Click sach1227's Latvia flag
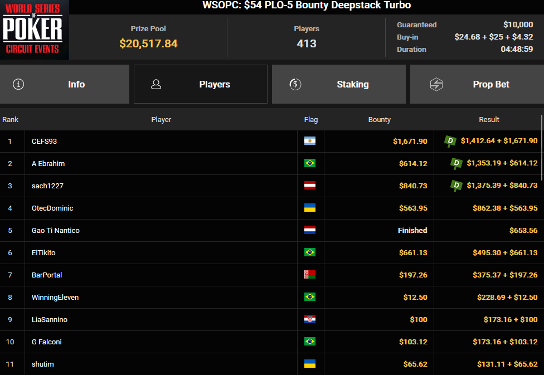 pyautogui.click(x=310, y=185)
